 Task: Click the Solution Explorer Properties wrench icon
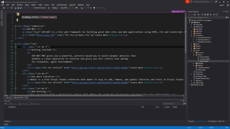click(214, 14)
